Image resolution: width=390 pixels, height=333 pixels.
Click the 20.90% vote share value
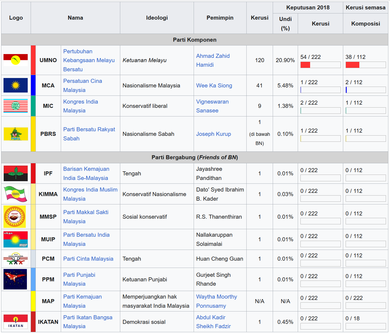coord(285,60)
